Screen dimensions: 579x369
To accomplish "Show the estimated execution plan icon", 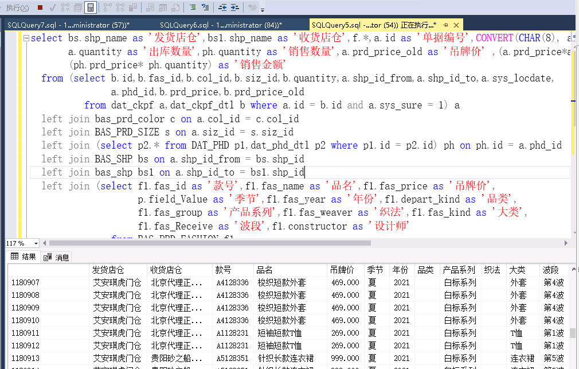I will click(65, 7).
